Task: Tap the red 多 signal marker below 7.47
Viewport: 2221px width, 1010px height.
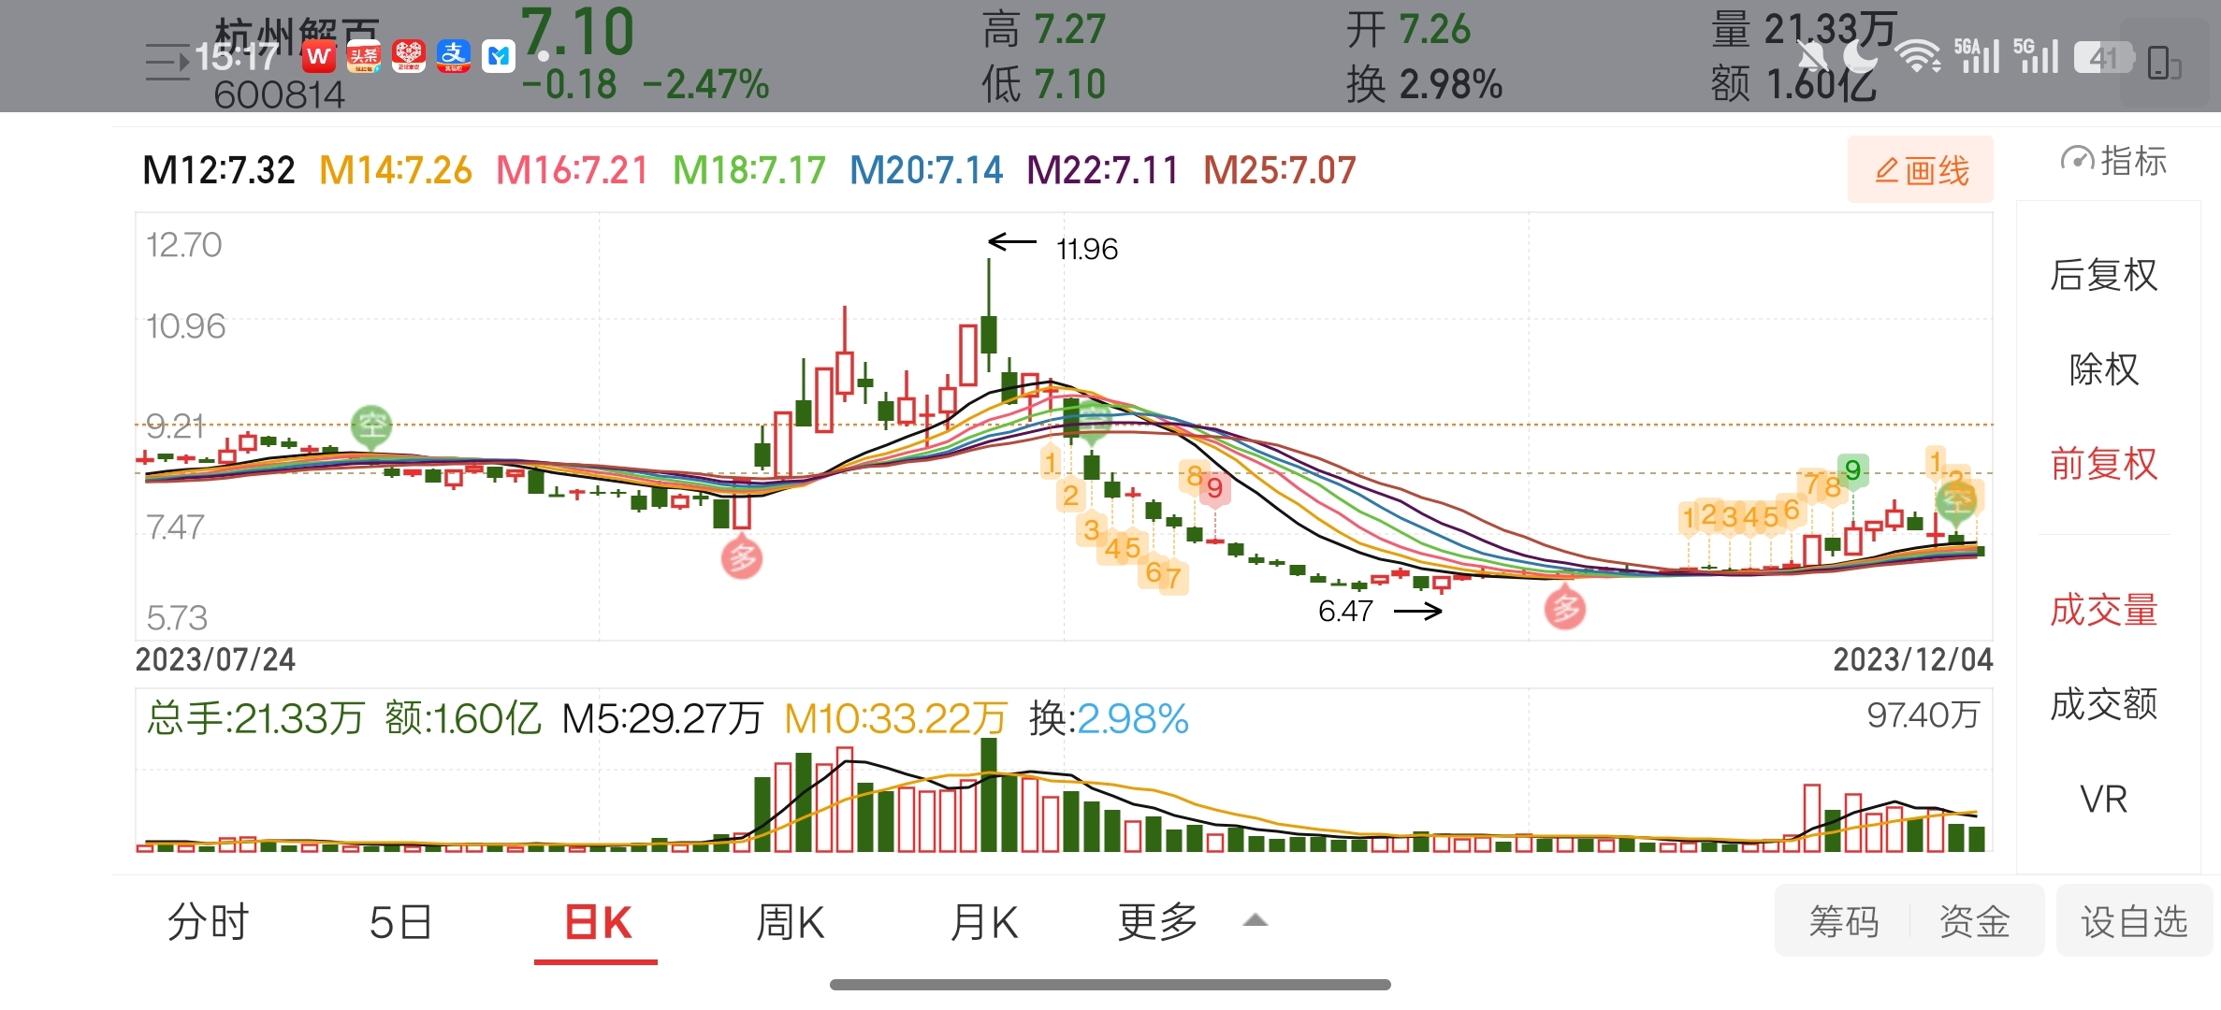Action: (741, 558)
